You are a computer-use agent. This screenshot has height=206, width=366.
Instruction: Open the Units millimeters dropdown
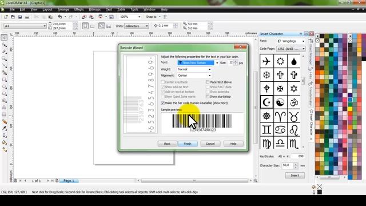(146, 26)
